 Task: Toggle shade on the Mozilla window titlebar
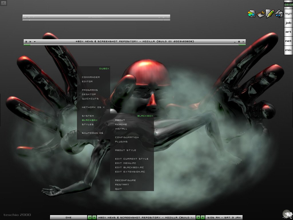click(26, 42)
